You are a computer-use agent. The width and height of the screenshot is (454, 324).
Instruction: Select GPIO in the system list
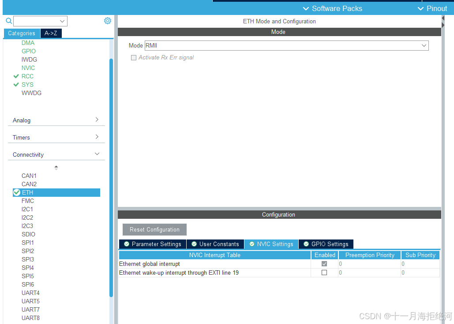(x=29, y=51)
